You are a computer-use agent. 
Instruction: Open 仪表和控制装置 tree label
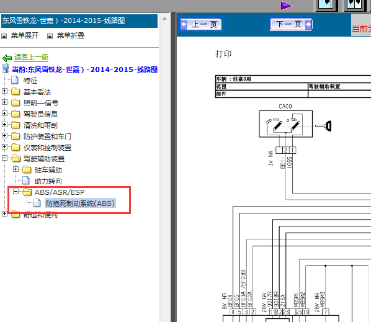click(x=47, y=148)
